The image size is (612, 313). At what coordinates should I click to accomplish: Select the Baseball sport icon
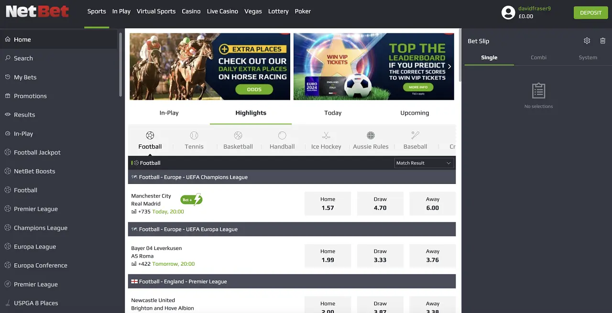pos(415,136)
